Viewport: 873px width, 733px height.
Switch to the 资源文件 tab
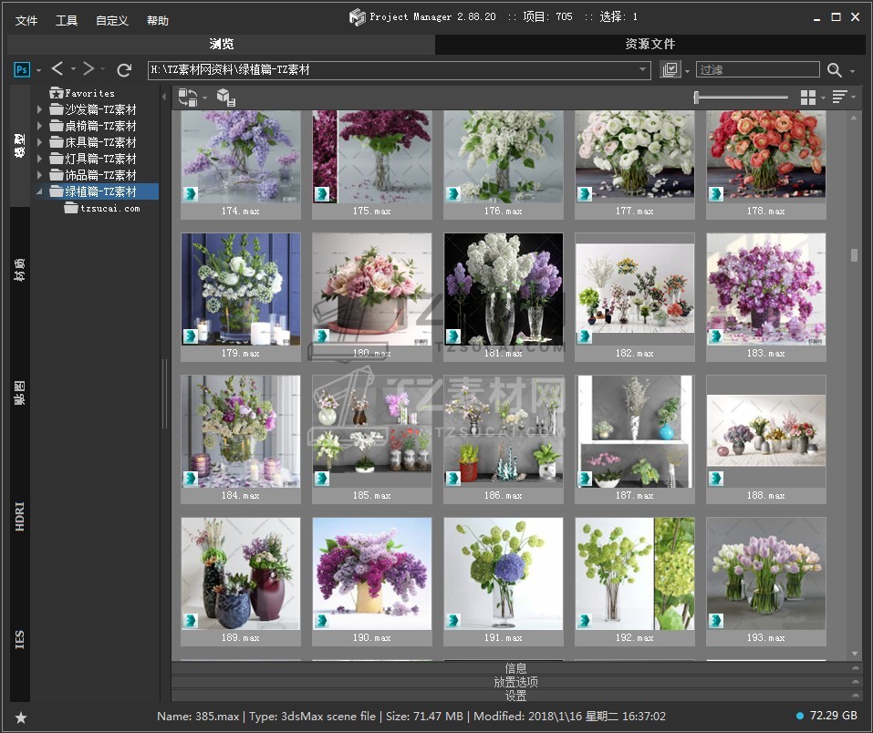650,44
